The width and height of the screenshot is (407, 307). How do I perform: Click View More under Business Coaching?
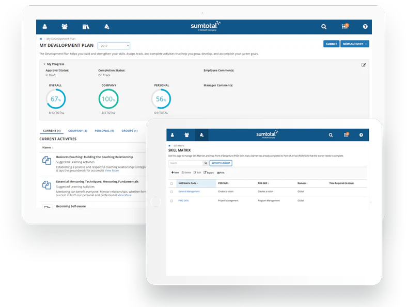[x=112, y=170]
